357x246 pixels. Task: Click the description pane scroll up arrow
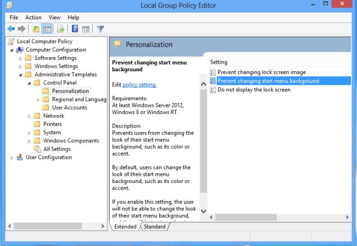(204, 84)
